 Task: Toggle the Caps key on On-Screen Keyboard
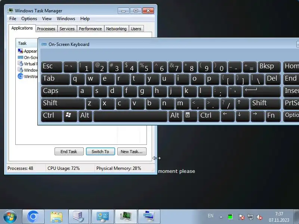coord(59,91)
